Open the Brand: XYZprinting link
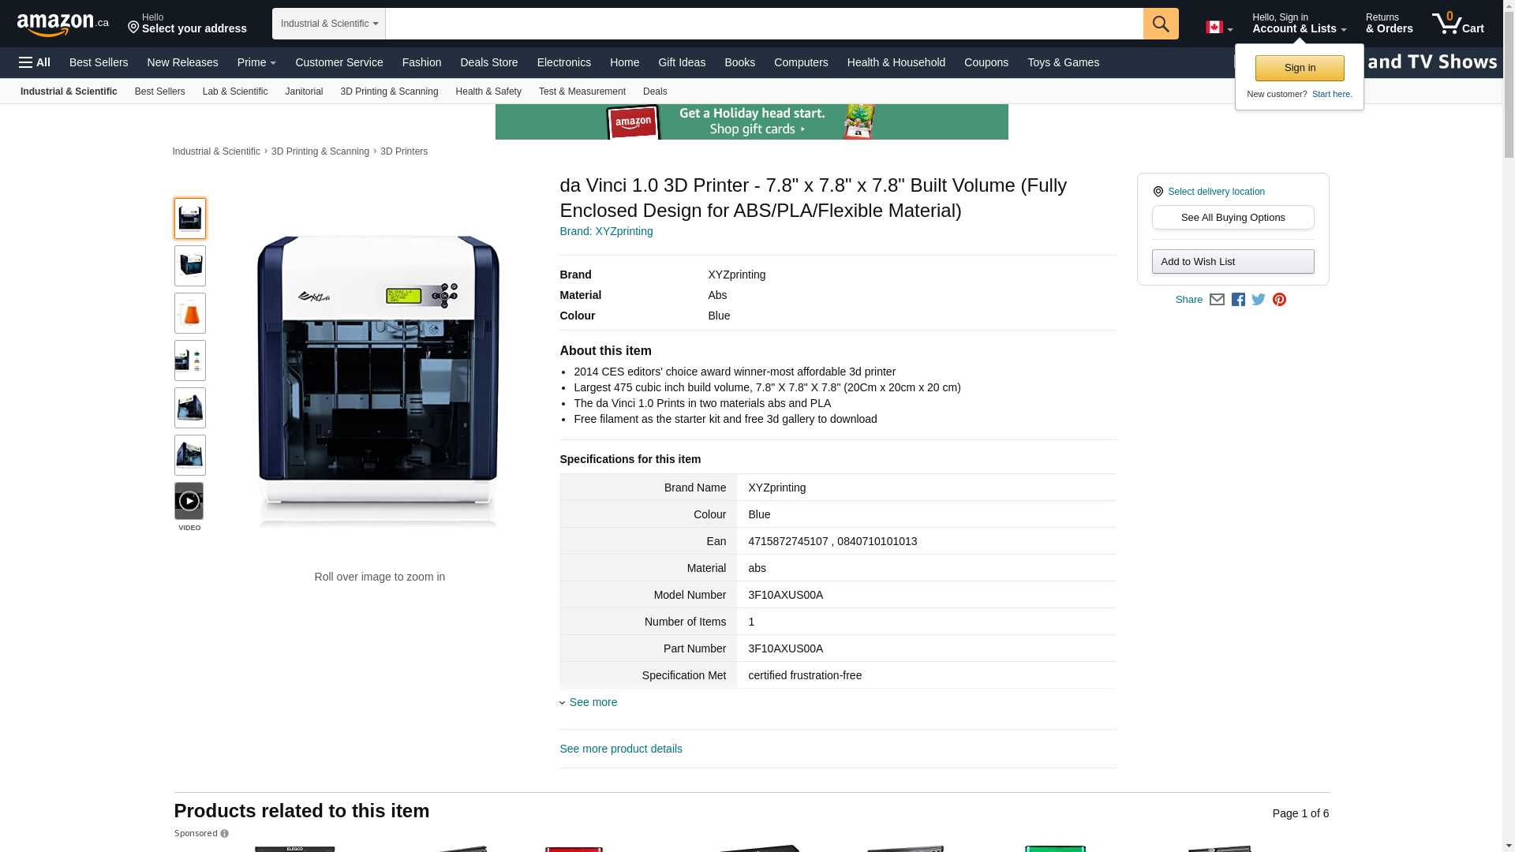The height and width of the screenshot is (852, 1515). [x=606, y=231]
